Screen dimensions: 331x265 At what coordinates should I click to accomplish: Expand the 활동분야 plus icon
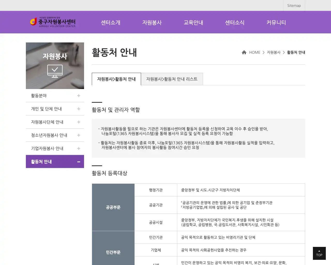click(79, 96)
